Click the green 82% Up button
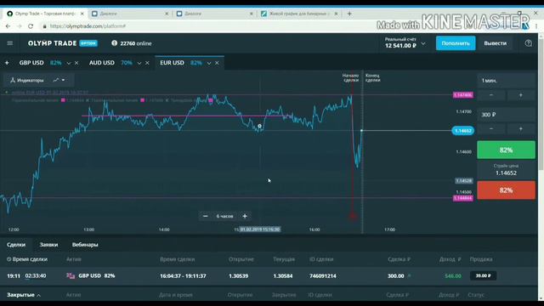The image size is (544, 306). pos(507,150)
